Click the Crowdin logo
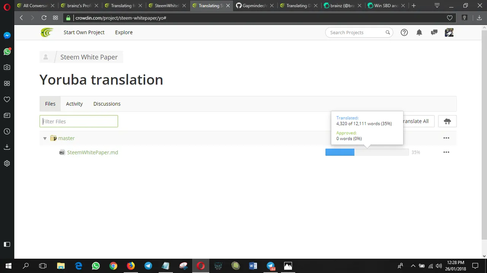 (x=47, y=33)
